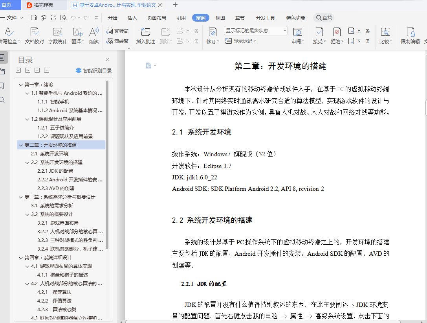Click the demote level minus icon in 目录
Viewport: 427px width, 323px height.
pos(47,70)
